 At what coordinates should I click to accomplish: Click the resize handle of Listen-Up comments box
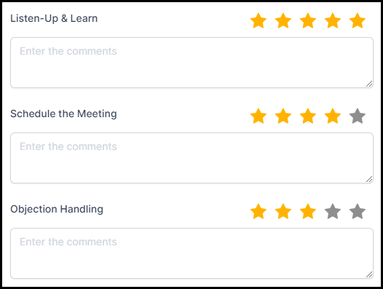(369, 84)
